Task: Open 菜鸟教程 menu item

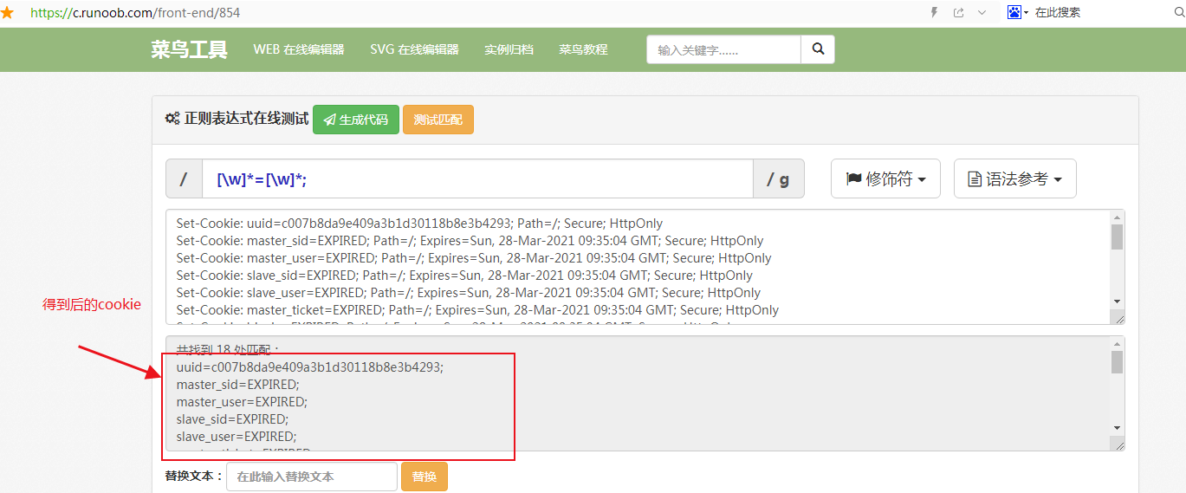Action: [583, 49]
